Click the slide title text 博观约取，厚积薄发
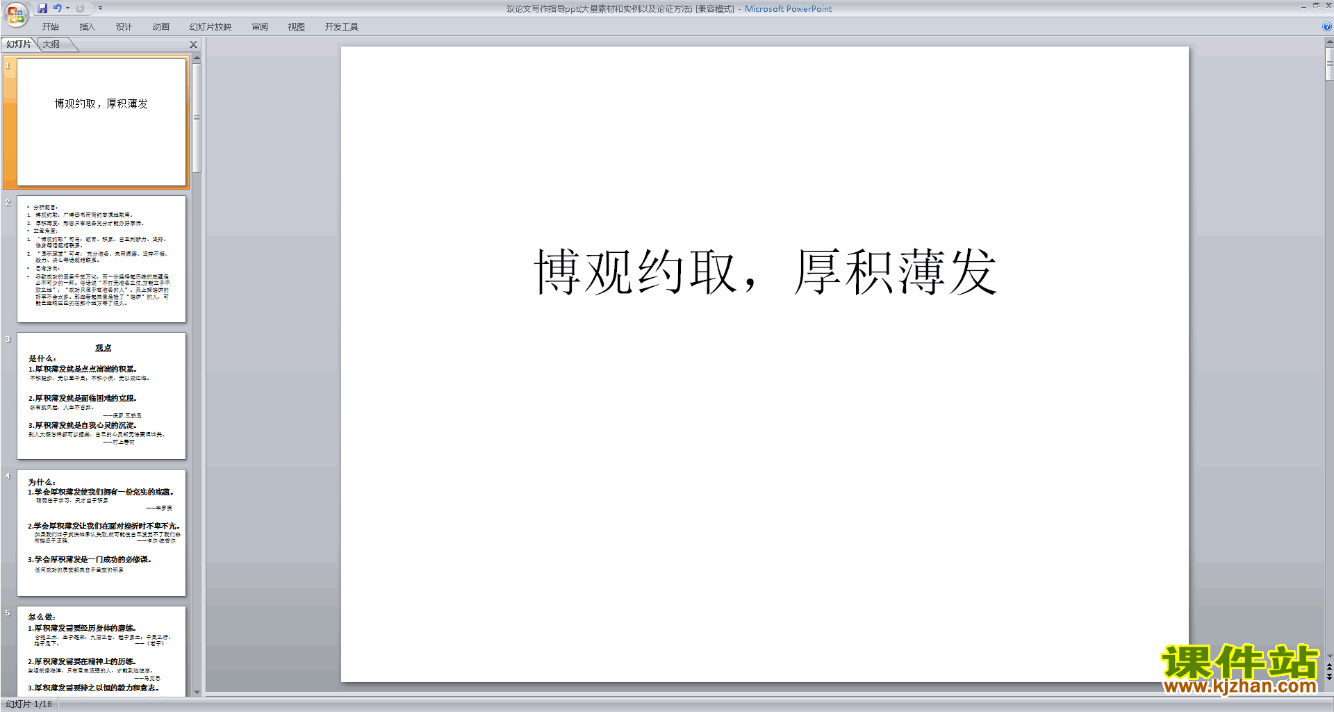The image size is (1334, 712). pyautogui.click(x=766, y=272)
